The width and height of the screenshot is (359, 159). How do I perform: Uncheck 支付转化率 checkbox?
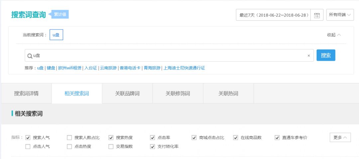pyautogui.click(x=153, y=147)
